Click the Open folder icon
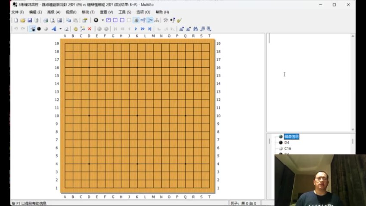The image size is (366, 206). (x=23, y=20)
